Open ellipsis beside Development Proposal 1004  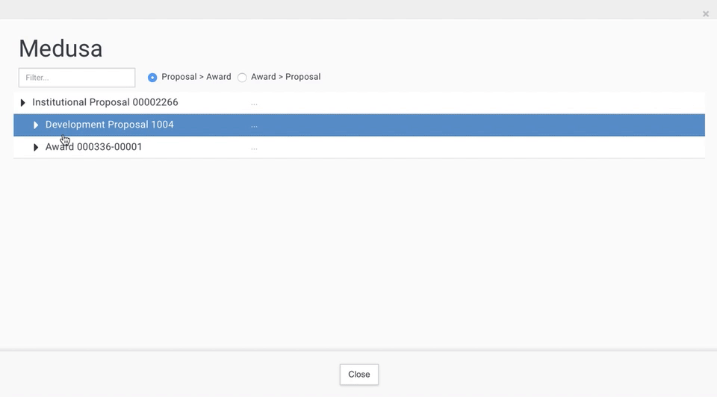click(x=254, y=125)
